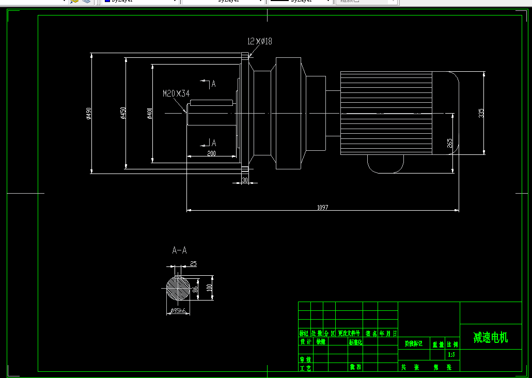
Task: Click the 'ø95h6' shaft diameter dimension
Action: 178,311
